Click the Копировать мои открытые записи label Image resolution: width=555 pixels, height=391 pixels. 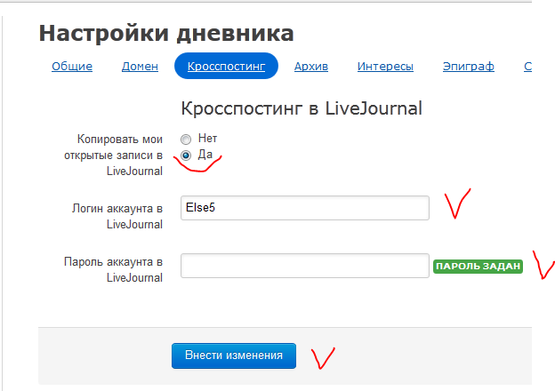[x=113, y=156]
